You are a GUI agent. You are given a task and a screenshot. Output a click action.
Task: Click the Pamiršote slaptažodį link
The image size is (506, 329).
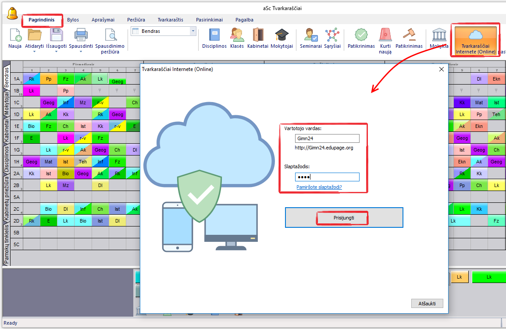(x=319, y=187)
